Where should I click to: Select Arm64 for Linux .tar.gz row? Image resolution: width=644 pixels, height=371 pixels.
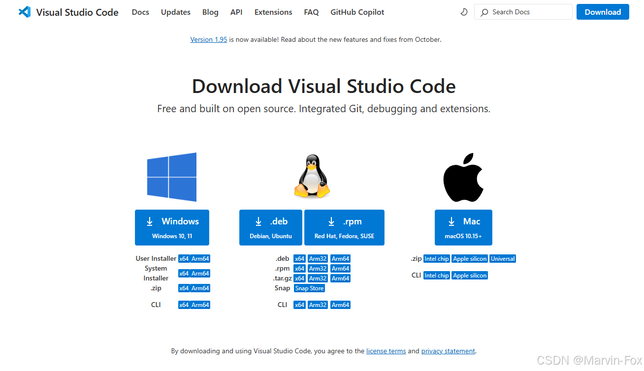tap(340, 278)
